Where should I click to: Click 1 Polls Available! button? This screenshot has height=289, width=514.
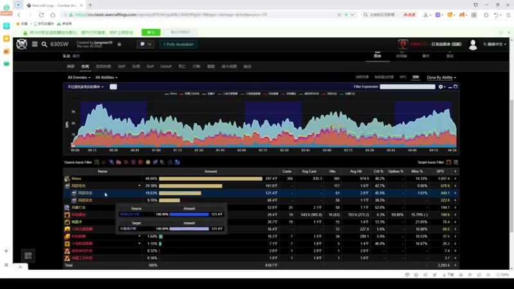(x=179, y=44)
